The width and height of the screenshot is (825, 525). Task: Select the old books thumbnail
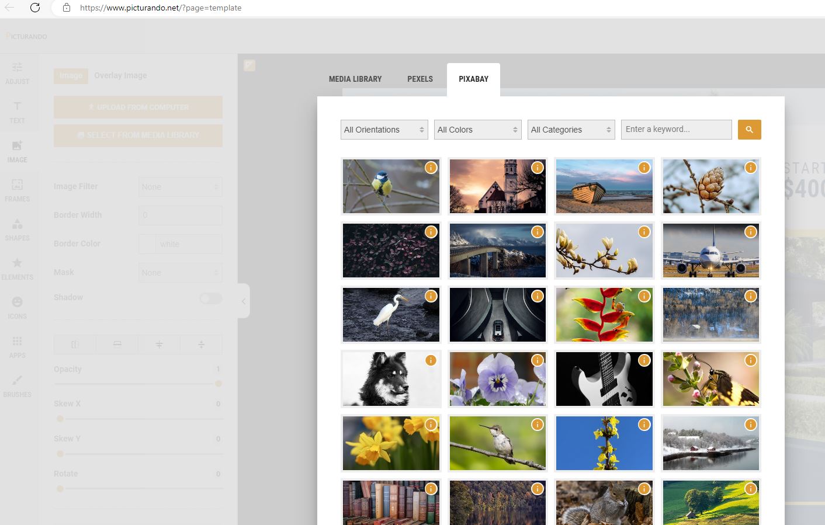click(391, 502)
